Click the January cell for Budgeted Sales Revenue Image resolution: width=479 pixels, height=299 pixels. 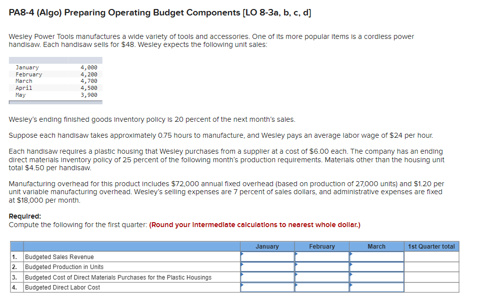point(267,257)
